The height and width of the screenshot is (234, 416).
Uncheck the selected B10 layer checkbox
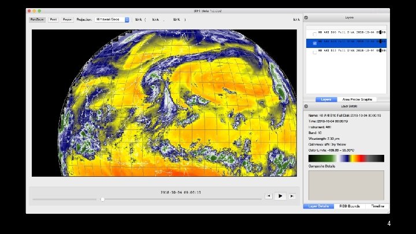(x=314, y=43)
